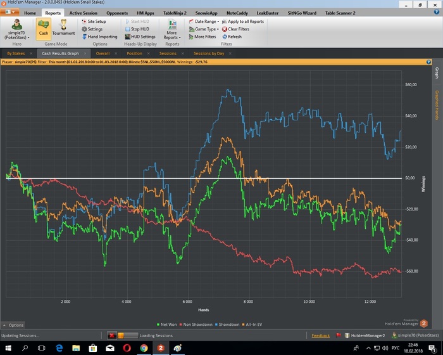Open the Date Range filter dropdown
The height and width of the screenshot is (355, 443).
(x=204, y=21)
